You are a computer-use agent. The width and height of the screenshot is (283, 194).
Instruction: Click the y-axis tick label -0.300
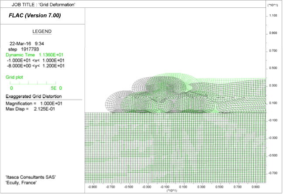273,138
